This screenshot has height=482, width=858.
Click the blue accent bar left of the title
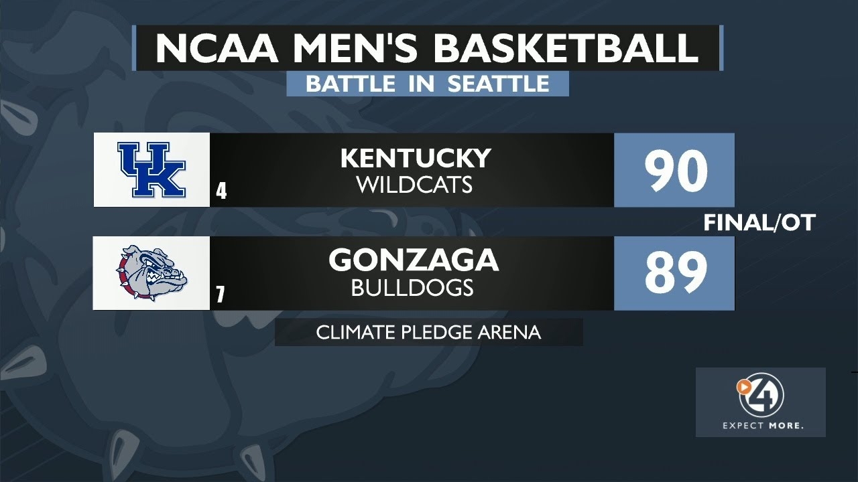(x=134, y=48)
